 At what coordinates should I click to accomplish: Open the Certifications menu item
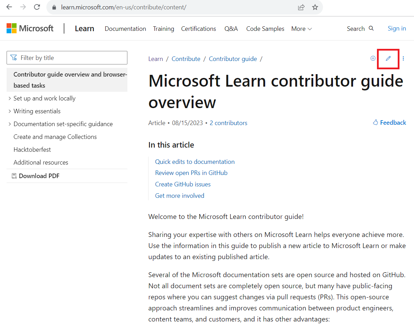[x=198, y=29]
